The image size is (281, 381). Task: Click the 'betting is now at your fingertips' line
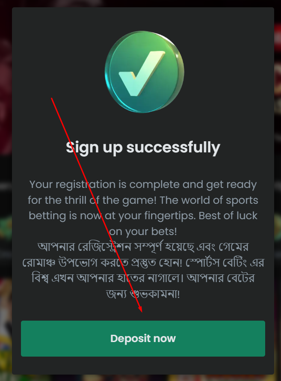[x=143, y=216]
